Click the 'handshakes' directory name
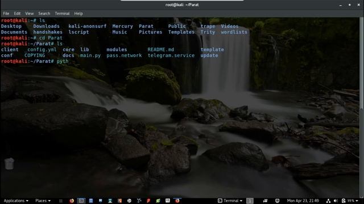 pos(48,32)
